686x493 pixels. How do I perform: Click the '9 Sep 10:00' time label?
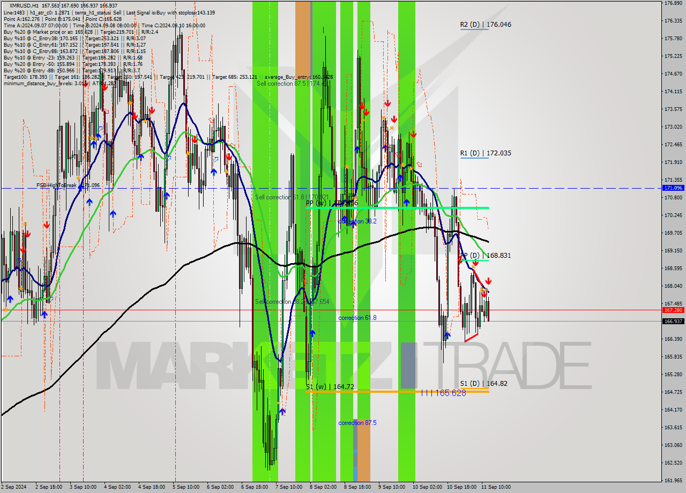pos(391,487)
